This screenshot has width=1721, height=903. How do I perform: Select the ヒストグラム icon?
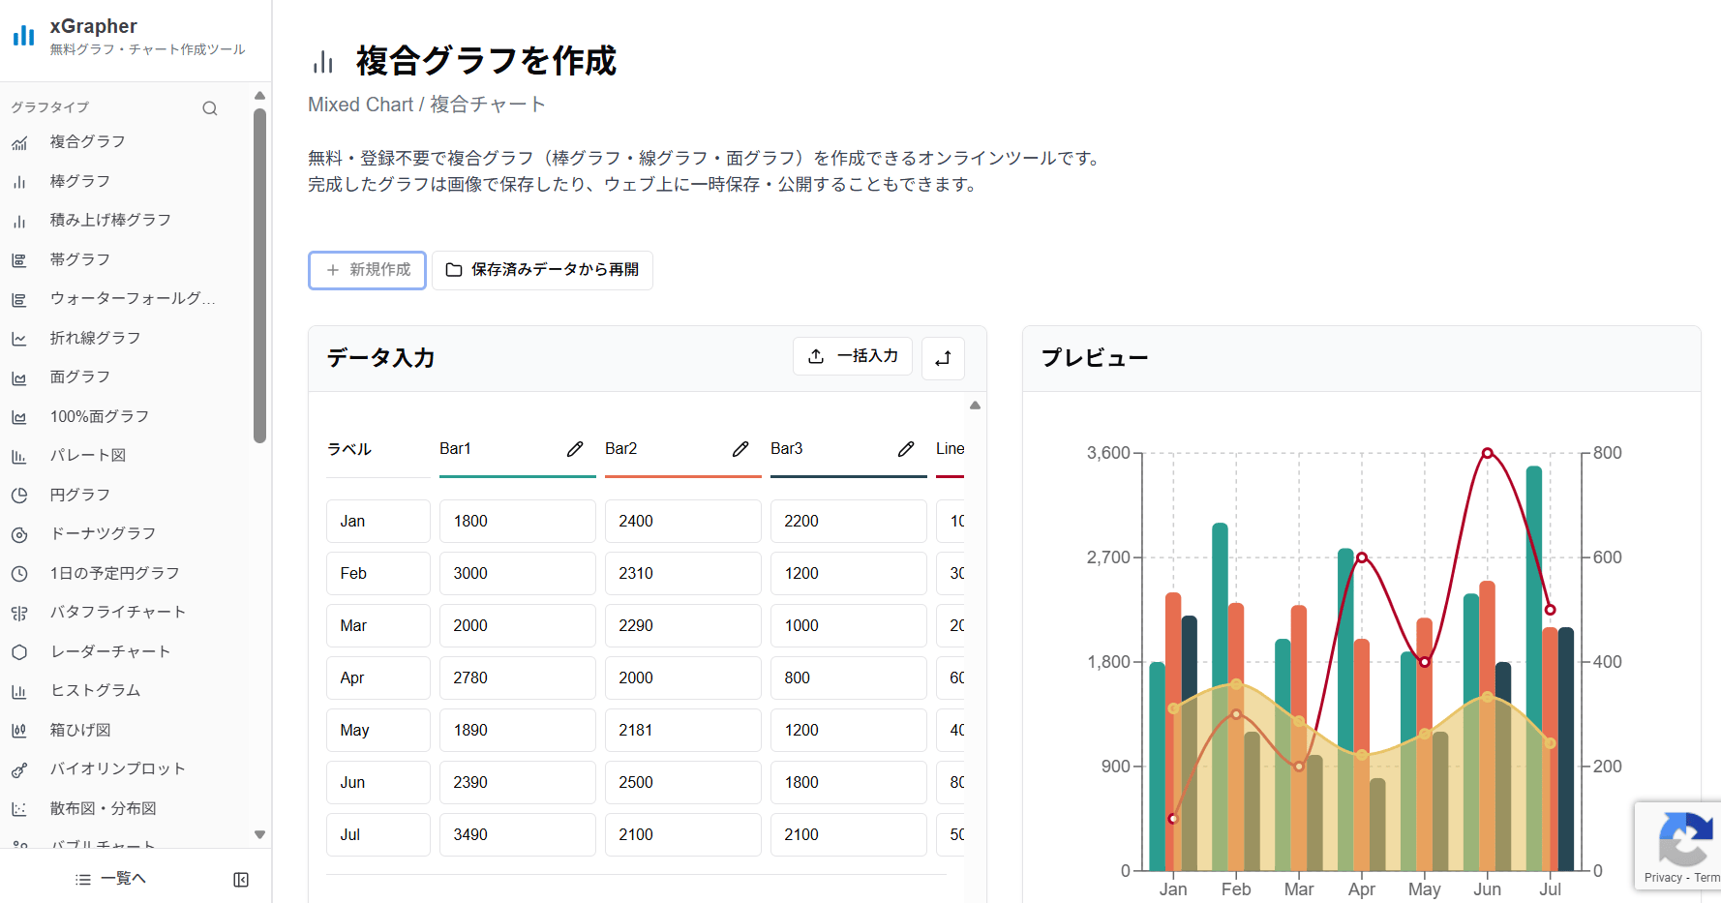tap(20, 690)
